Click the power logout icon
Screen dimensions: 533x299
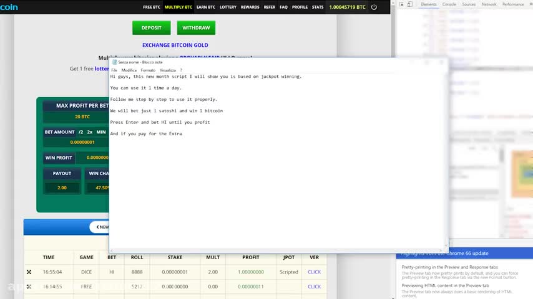pyautogui.click(x=374, y=7)
